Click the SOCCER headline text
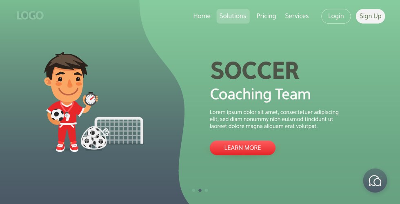400x204 pixels. pyautogui.click(x=255, y=71)
